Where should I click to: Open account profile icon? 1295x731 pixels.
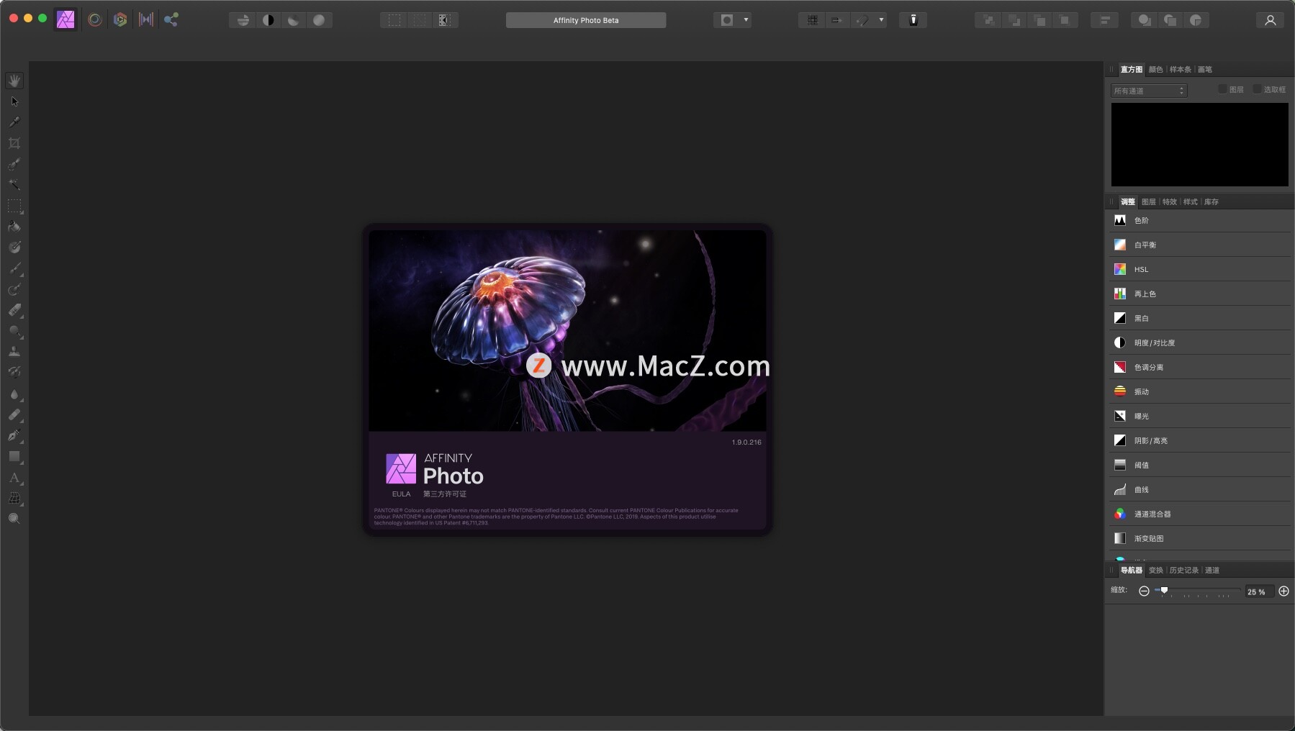(x=1271, y=20)
